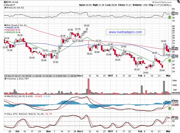Click the 33.00 price label near March
This screenshot has height=133, width=180.
click(163, 41)
